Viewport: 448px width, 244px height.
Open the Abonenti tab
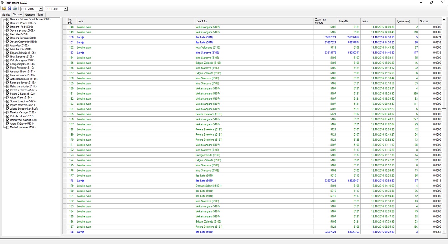tap(30, 15)
